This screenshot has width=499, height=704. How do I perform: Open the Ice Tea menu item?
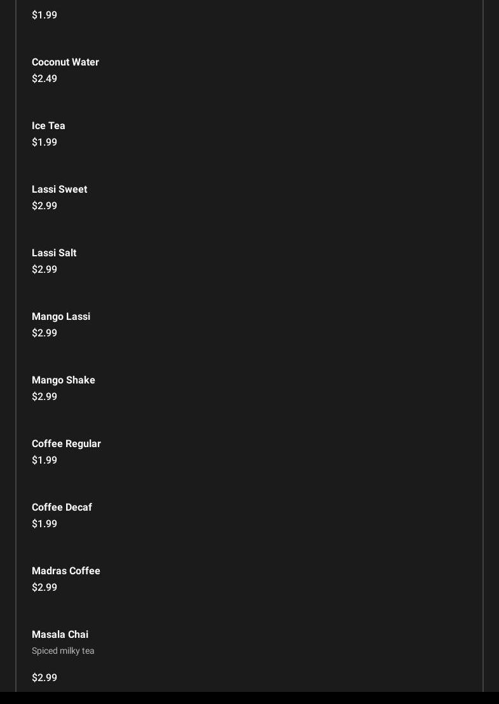pos(48,126)
